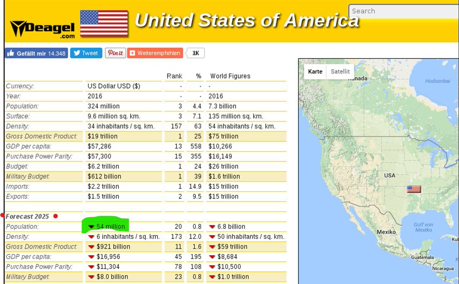This screenshot has height=284, width=459.
Task: Click the US flag marker on map
Action: (413, 189)
